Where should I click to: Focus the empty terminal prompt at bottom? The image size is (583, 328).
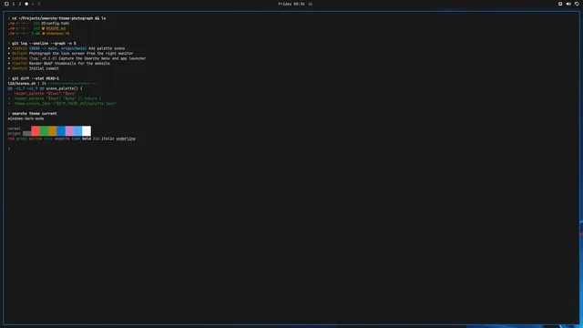click(x=9, y=149)
